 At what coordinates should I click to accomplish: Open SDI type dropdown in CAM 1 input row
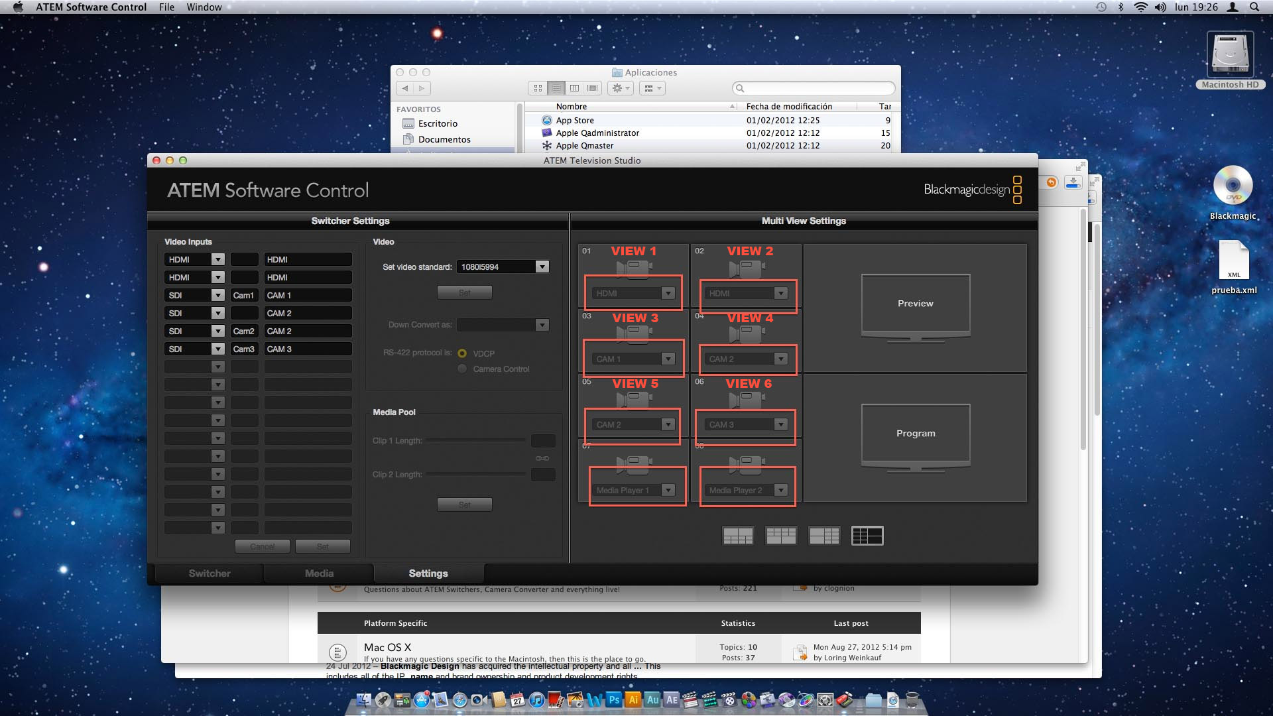click(x=194, y=295)
